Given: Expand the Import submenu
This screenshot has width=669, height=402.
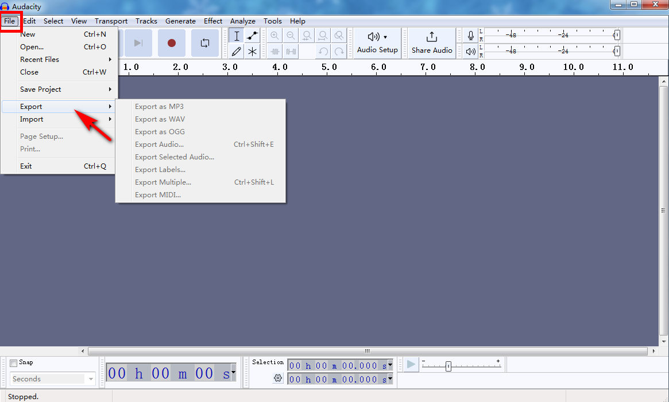Looking at the screenshot, I should 59,119.
